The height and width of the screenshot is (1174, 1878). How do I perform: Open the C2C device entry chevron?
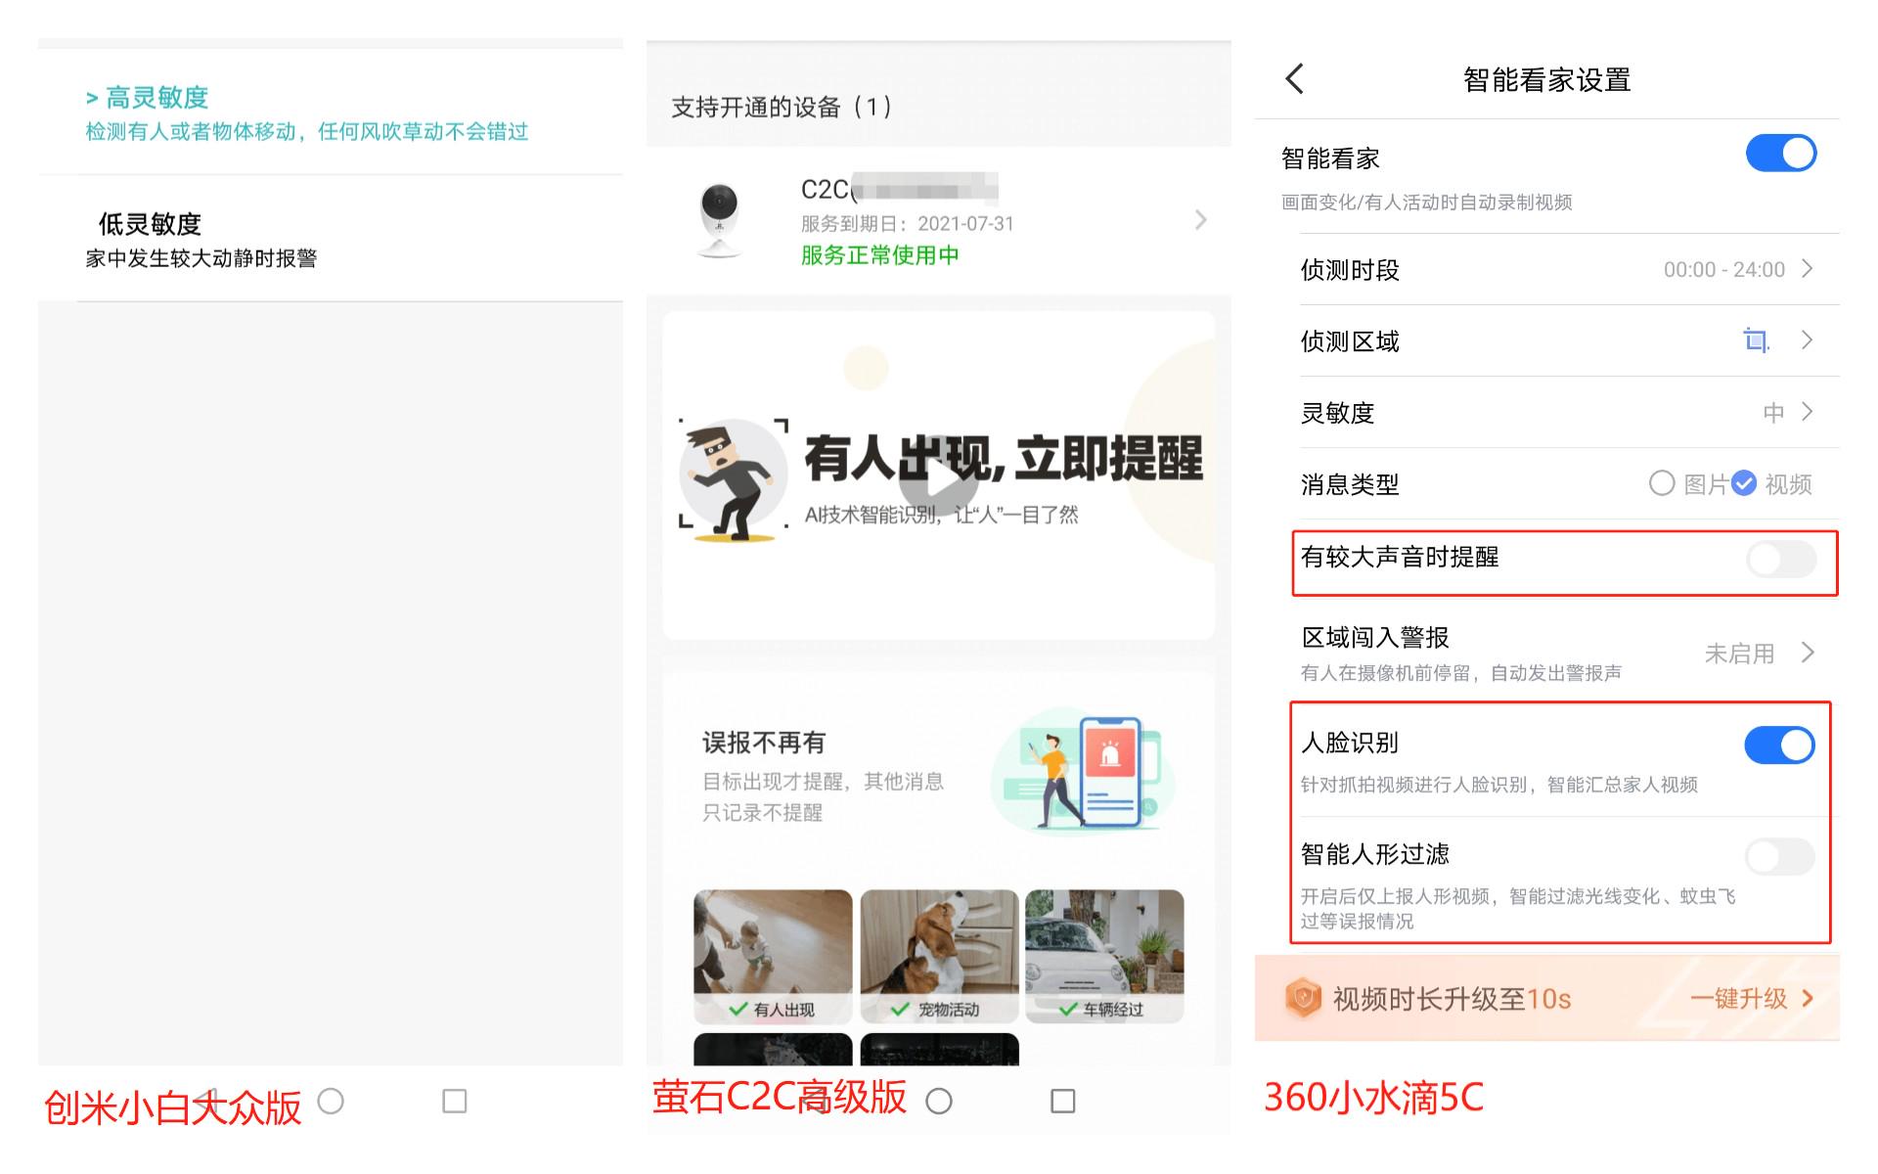click(1201, 220)
